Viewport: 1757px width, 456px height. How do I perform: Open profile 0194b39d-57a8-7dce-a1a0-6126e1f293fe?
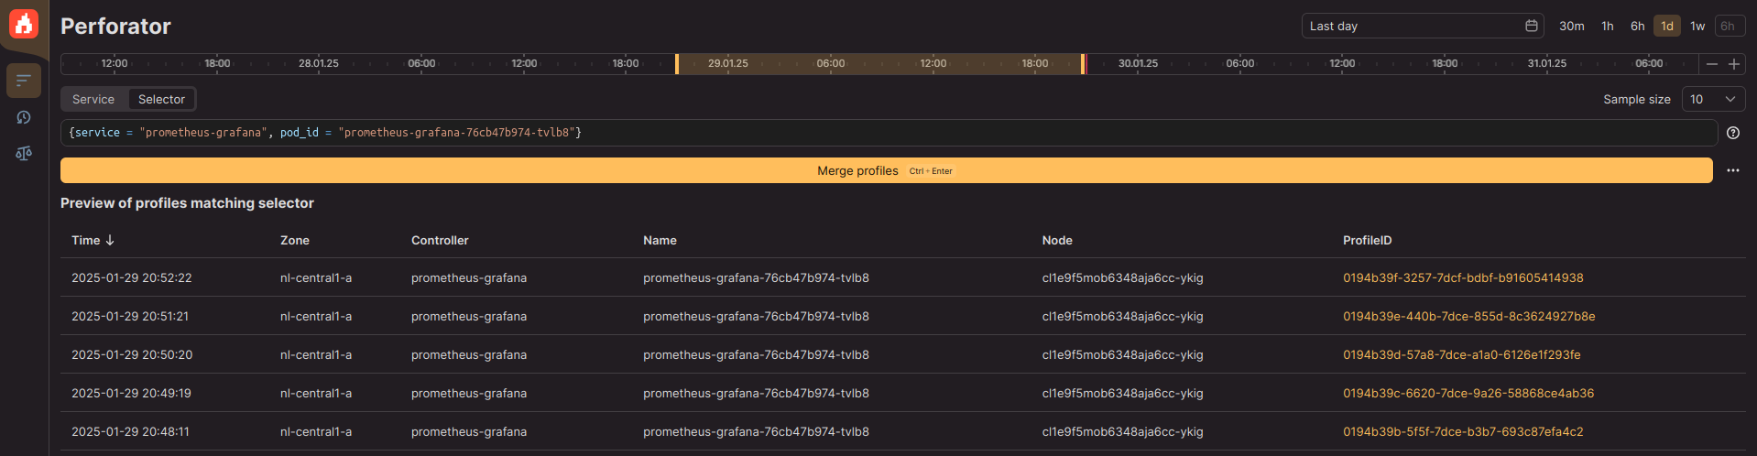1461,354
